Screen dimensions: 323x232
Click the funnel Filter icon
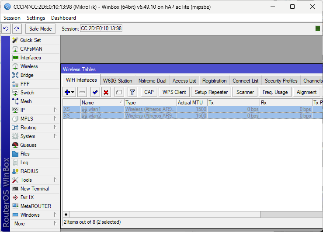pos(132,92)
